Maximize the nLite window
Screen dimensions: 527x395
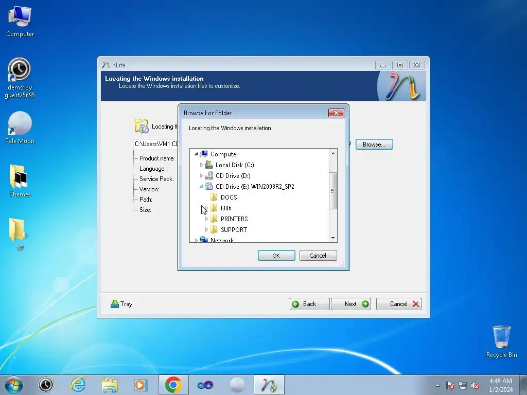point(400,65)
